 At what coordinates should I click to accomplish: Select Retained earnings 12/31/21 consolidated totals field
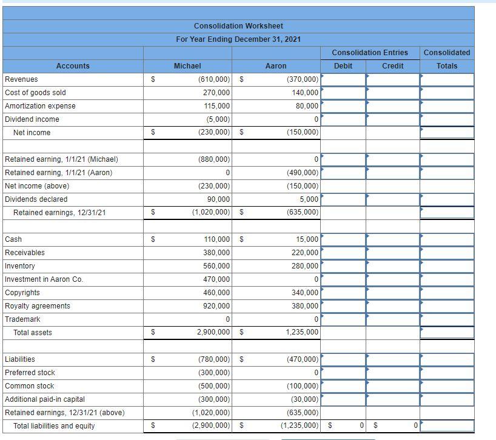click(447, 213)
